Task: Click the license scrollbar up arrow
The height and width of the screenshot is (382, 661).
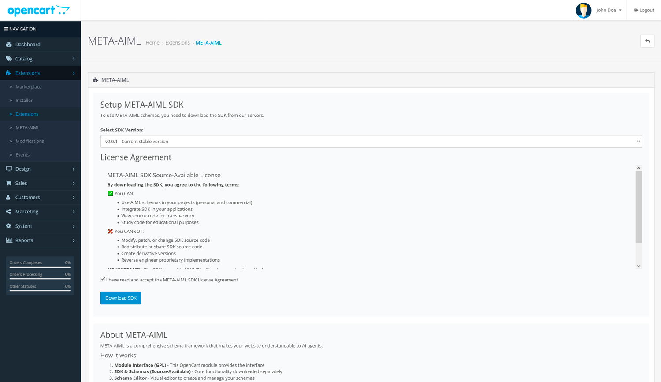Action: (639, 168)
